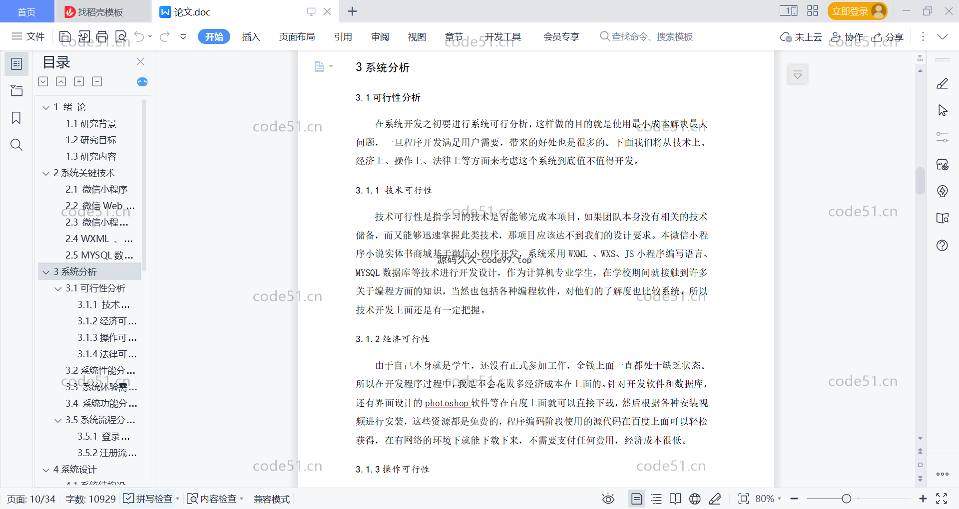The image size is (959, 509).
Task: Open the help question mark icon
Action: 943,245
